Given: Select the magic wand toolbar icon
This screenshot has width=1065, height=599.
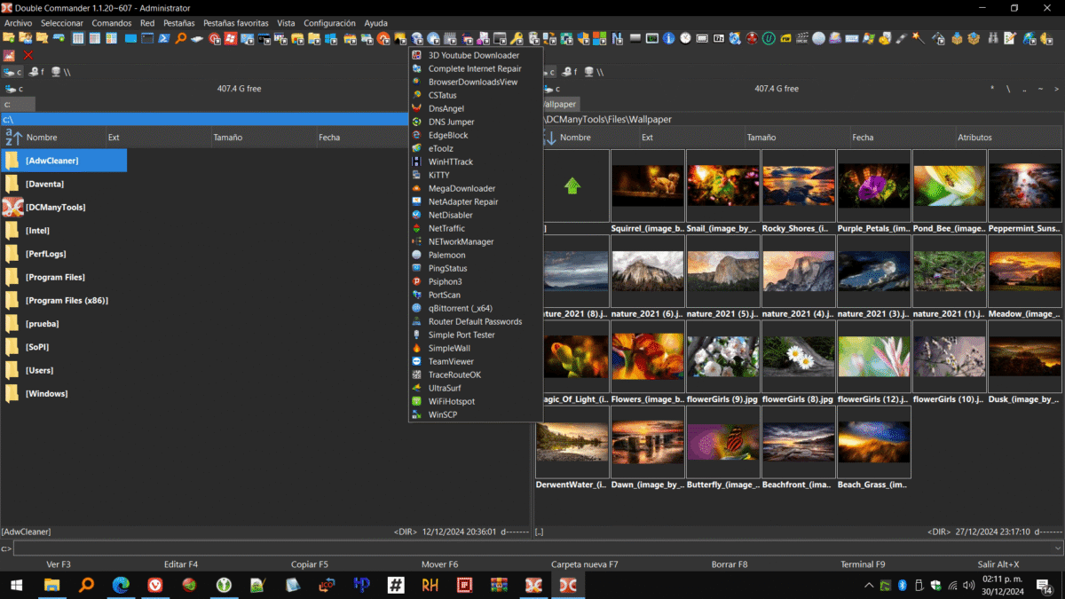Looking at the screenshot, I should click(918, 38).
